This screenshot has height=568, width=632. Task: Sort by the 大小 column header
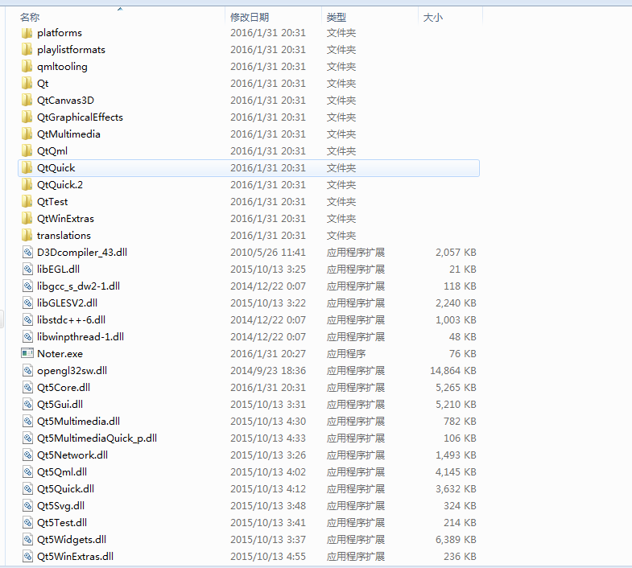(433, 18)
